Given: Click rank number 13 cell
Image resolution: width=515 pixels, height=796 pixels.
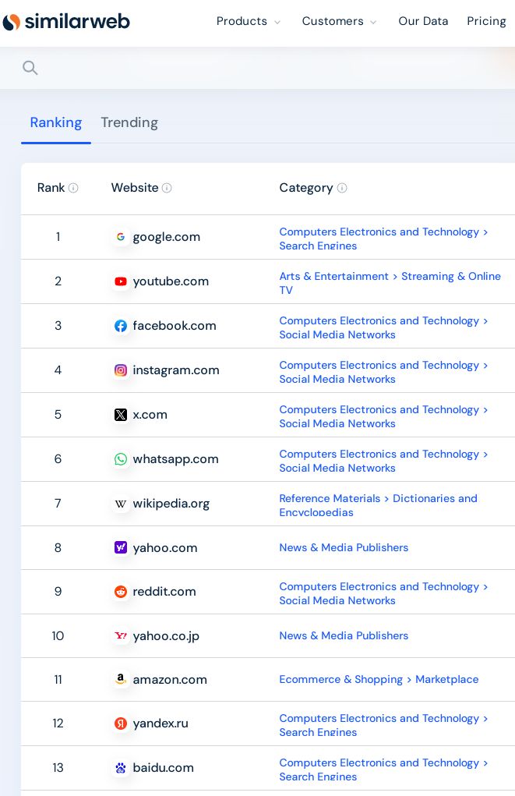Looking at the screenshot, I should (58, 768).
